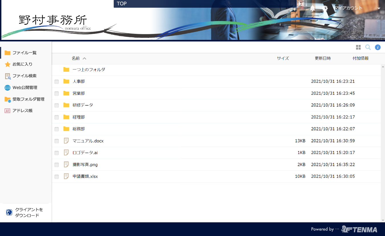385x236 pixels.
Task: Click the ファイル一覧 folder icon in sidebar
Action: pos(8,53)
